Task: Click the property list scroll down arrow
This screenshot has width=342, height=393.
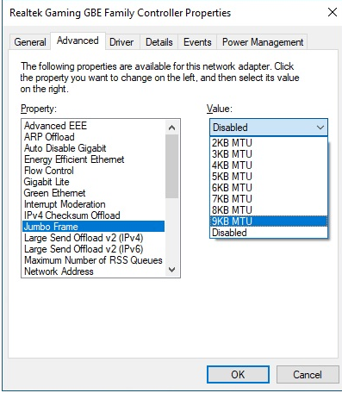Action: (x=172, y=270)
